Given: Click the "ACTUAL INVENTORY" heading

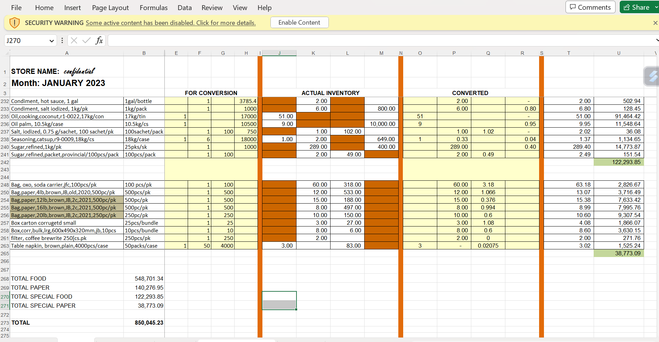Looking at the screenshot, I should click(331, 93).
